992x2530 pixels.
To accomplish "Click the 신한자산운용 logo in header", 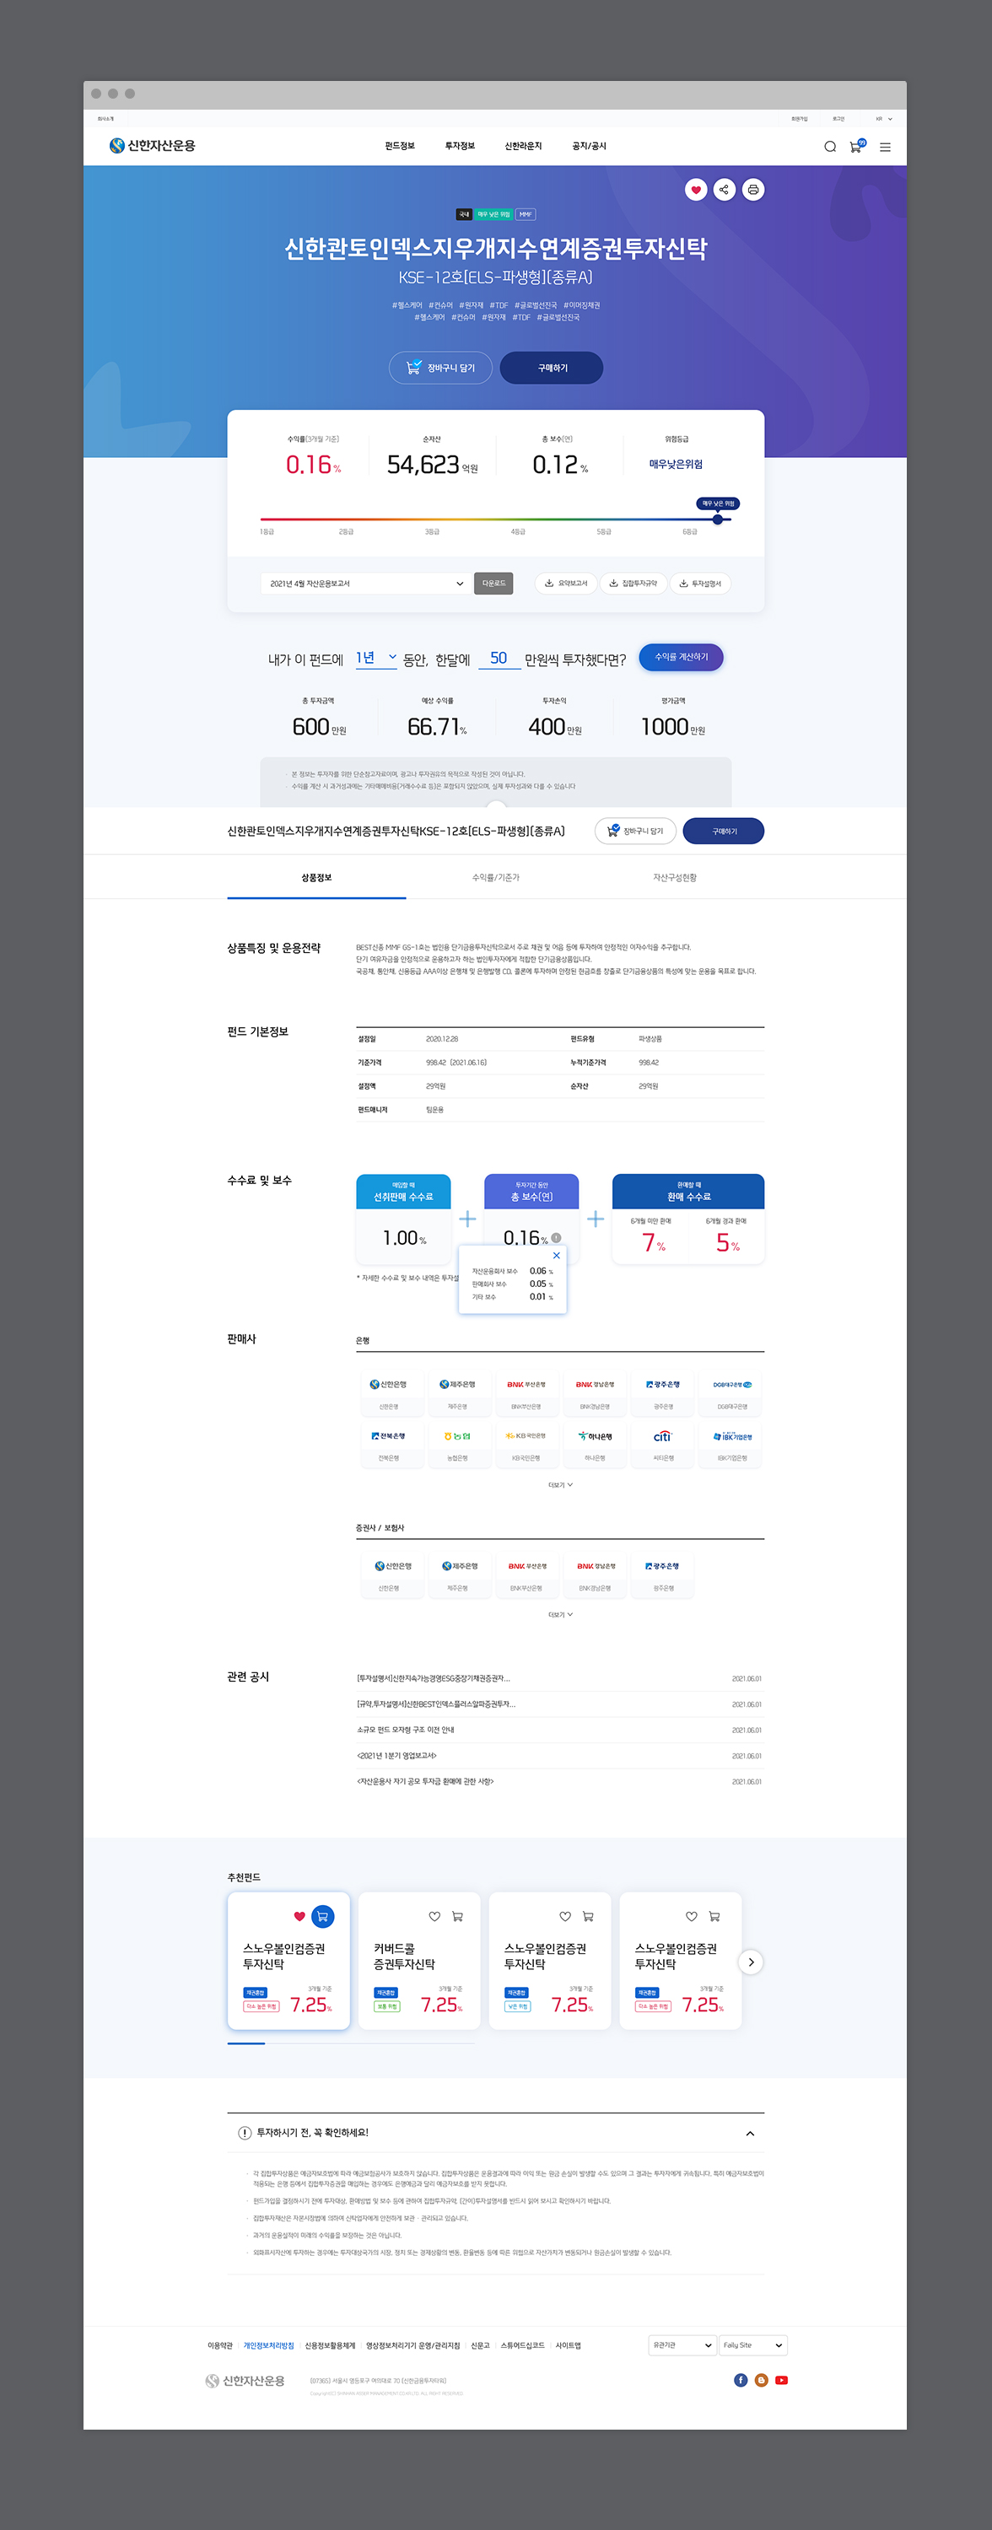I will click(152, 145).
